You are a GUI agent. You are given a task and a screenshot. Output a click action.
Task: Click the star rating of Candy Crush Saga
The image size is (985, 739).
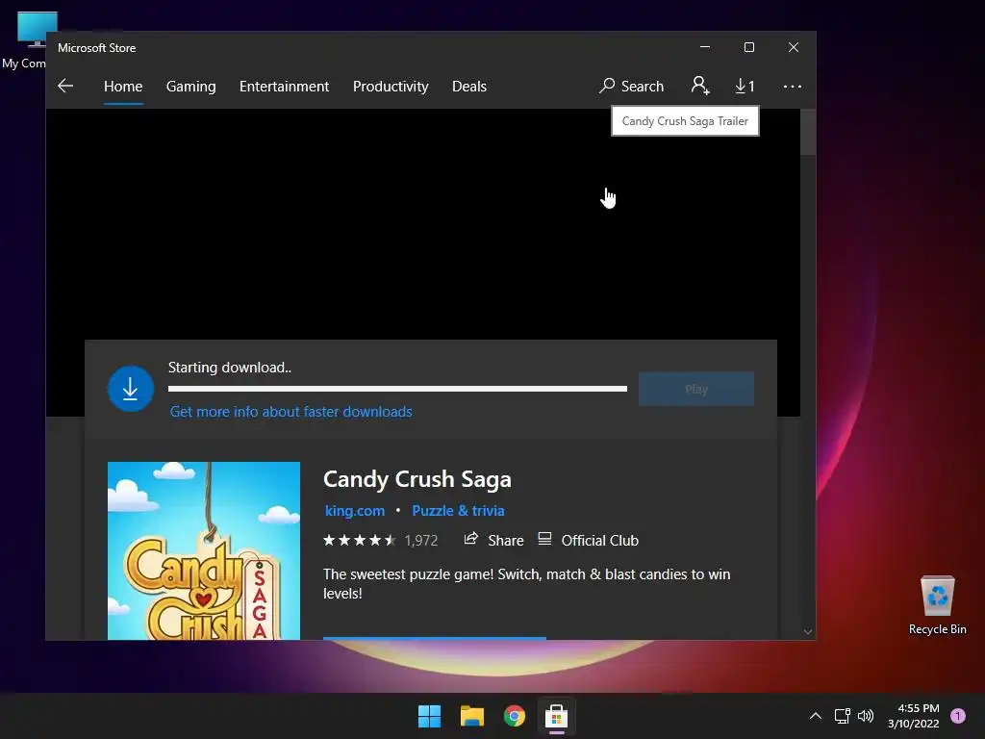tap(360, 541)
